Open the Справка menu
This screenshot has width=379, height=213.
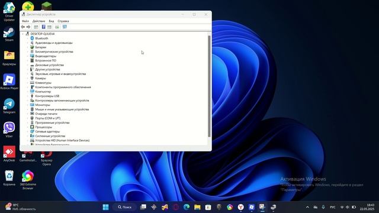click(x=63, y=21)
